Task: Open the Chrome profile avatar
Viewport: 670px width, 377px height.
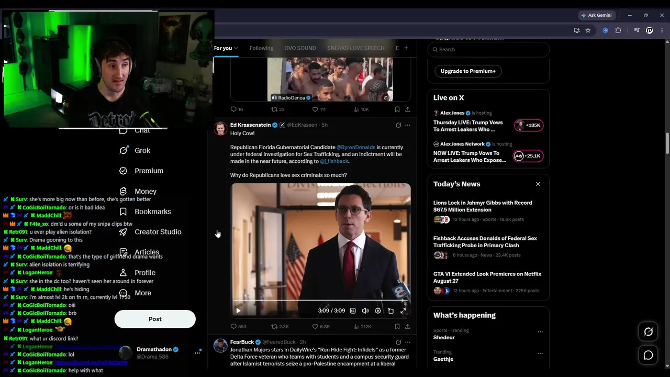Action: coord(650,30)
